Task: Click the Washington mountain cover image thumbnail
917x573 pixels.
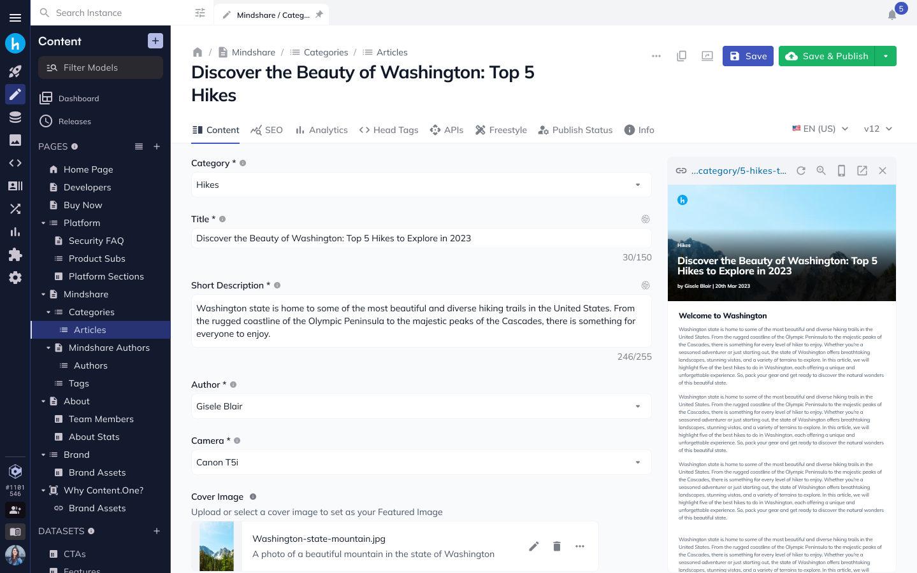Action: click(217, 546)
